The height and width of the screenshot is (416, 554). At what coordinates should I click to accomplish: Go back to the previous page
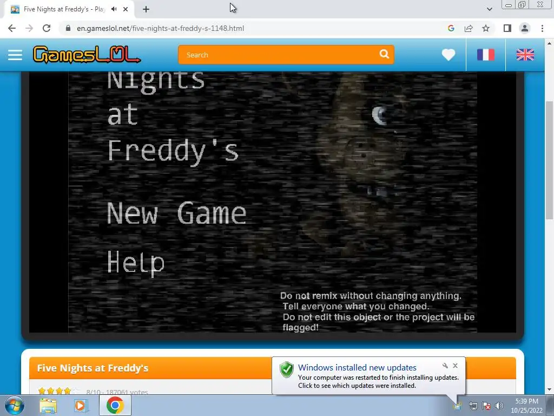point(12,28)
